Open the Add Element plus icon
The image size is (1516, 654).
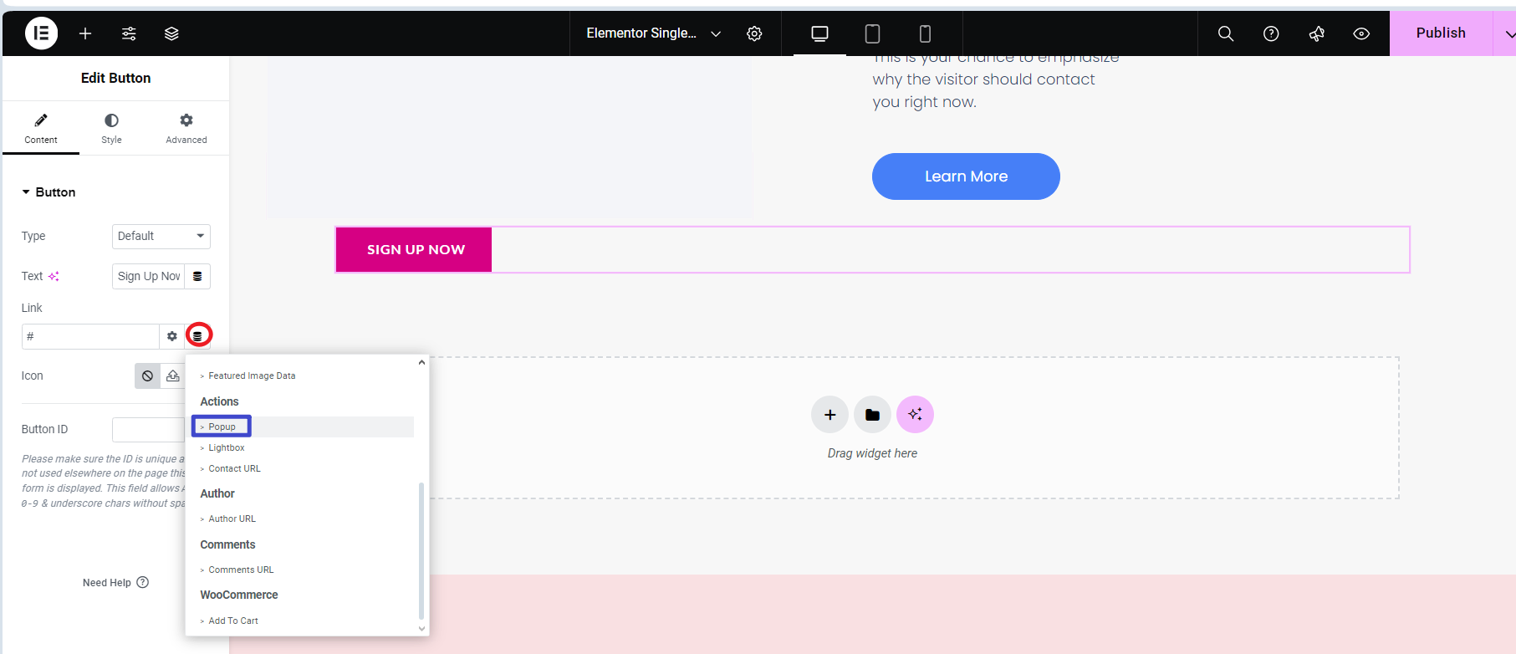tap(85, 33)
